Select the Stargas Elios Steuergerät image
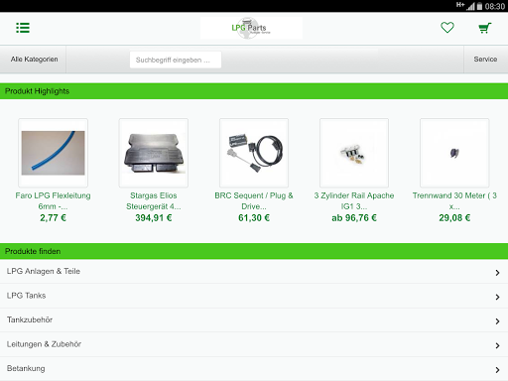This screenshot has height=381, width=508. click(154, 153)
